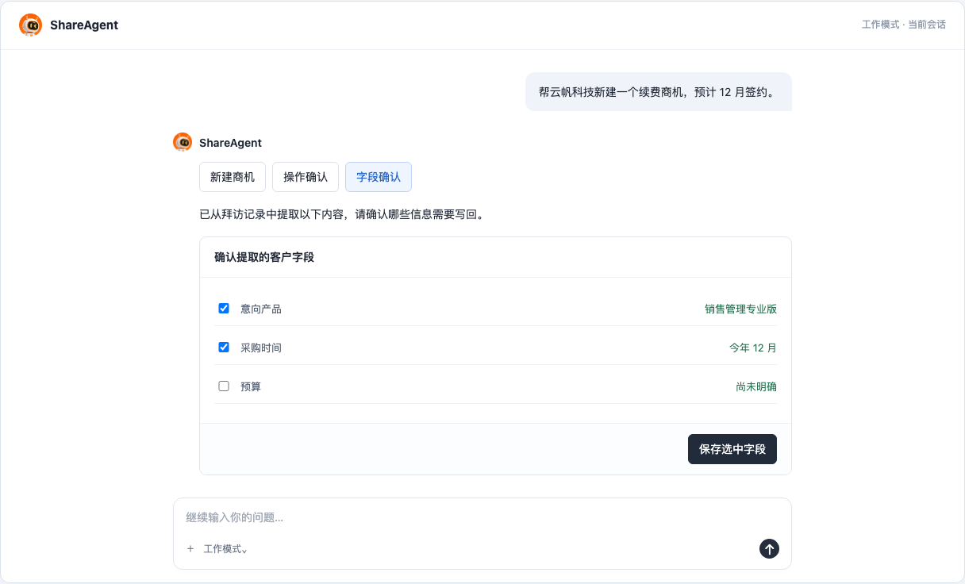
Task: Click the 尚未明确 value
Action: [x=756, y=386]
